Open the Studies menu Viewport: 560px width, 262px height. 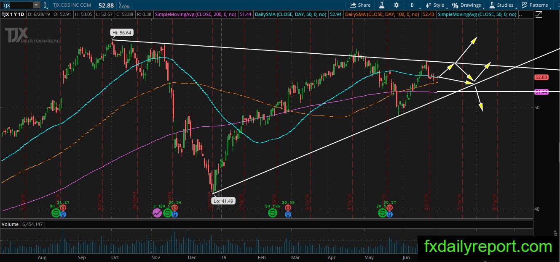(x=501, y=5)
